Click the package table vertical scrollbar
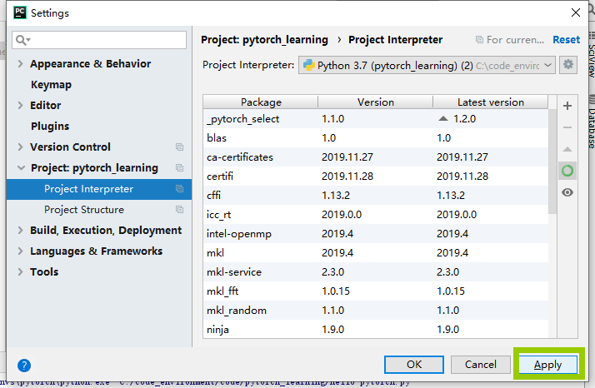 [x=552, y=162]
